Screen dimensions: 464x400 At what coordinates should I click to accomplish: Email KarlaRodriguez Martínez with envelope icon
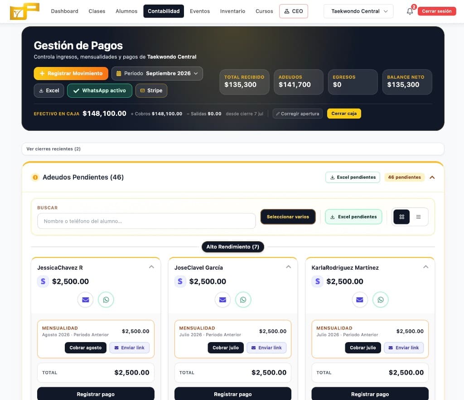click(x=360, y=300)
